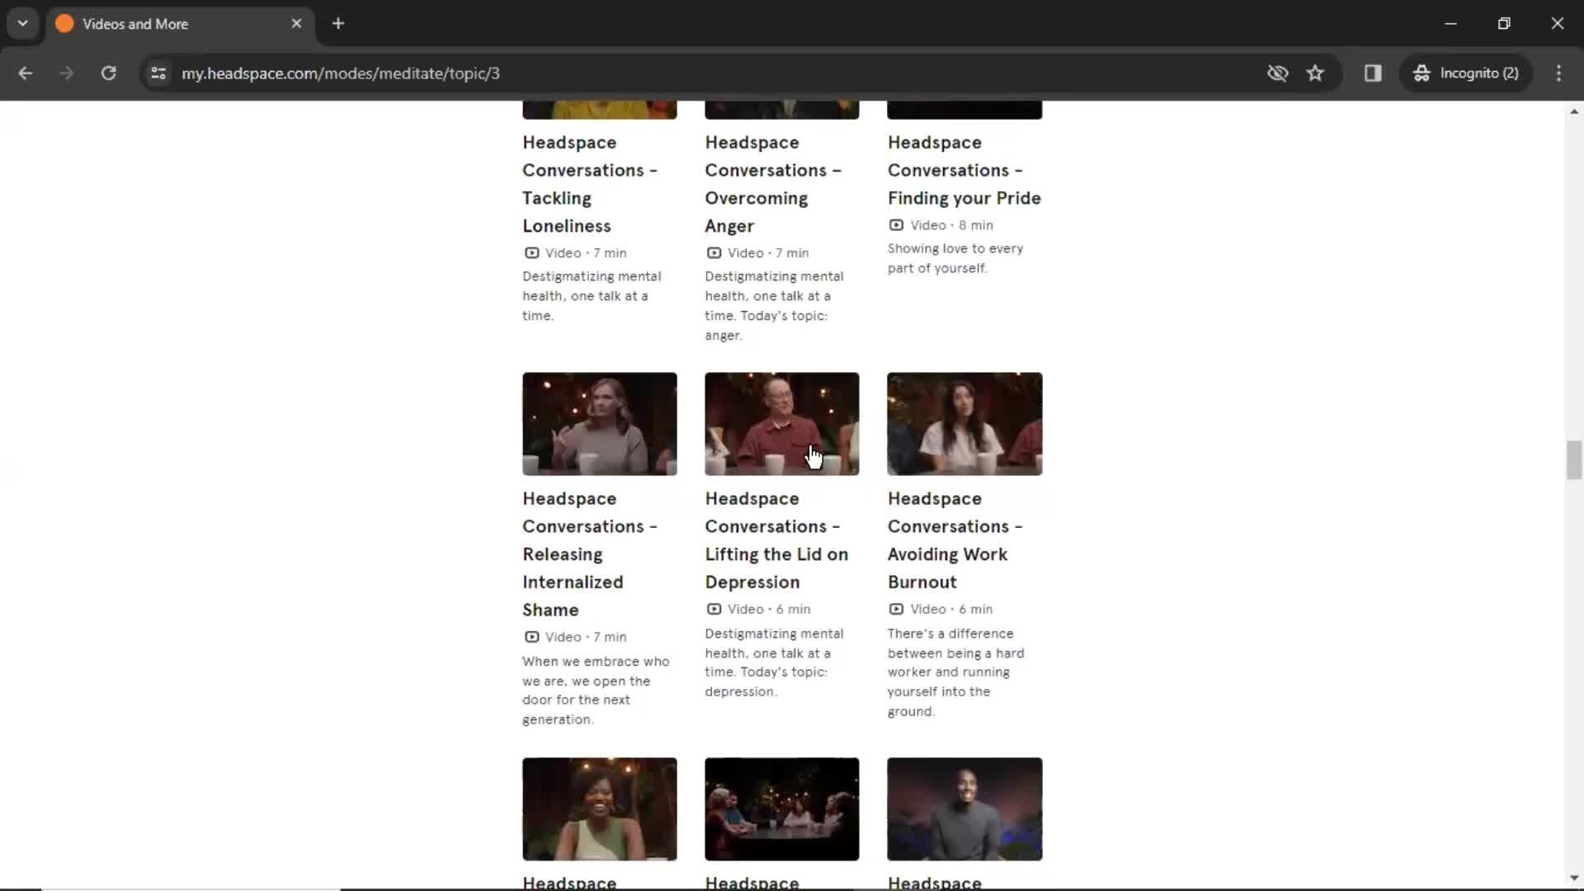1584x891 pixels.
Task: Click 'There's a difference between being a hard worker' text
Action: [955, 672]
